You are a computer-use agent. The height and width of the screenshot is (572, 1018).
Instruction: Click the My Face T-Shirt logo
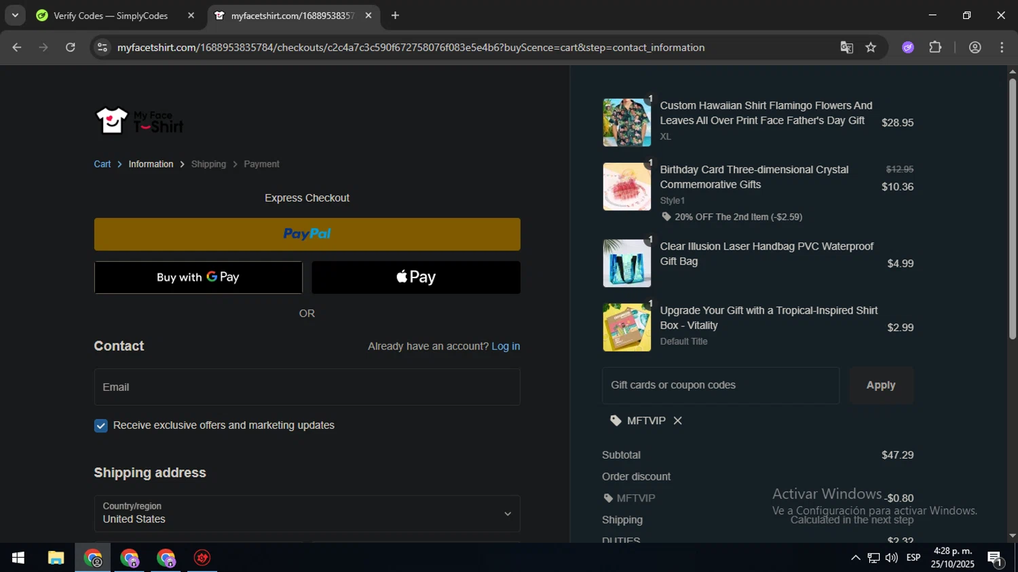[x=139, y=121]
